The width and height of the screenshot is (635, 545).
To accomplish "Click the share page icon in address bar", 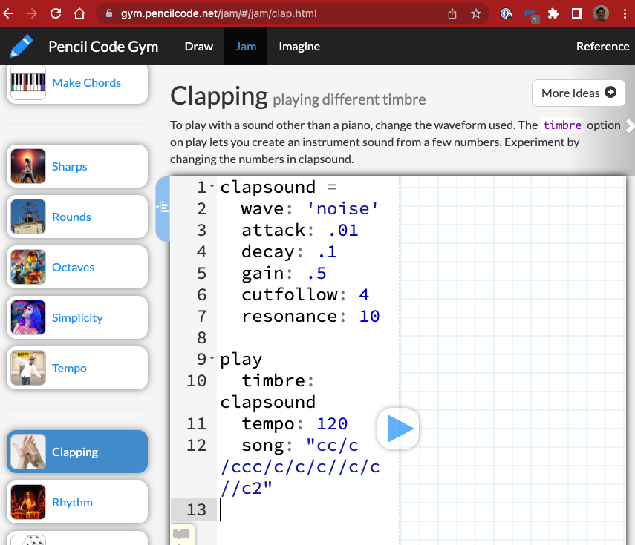I will pyautogui.click(x=452, y=13).
